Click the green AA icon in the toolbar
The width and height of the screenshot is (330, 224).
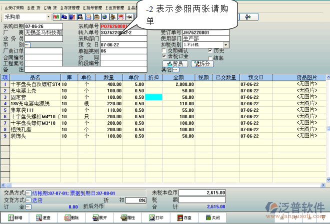[55, 17]
